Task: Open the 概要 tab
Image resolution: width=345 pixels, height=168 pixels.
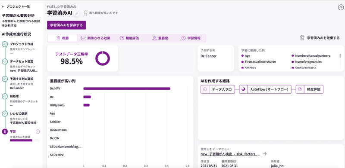Action: click(63, 38)
